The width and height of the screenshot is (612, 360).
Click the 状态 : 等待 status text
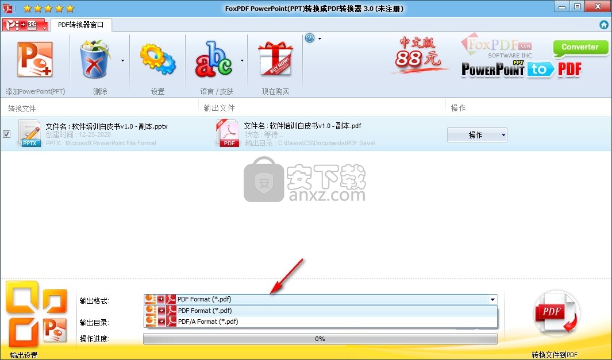click(263, 134)
